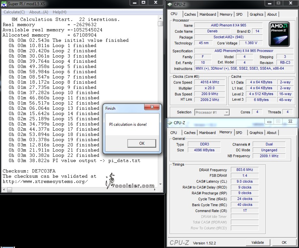This screenshot has width=299, height=248.
Task: Confirm the 'PI calculation is done!' dialog with OK
Action: (x=142, y=143)
